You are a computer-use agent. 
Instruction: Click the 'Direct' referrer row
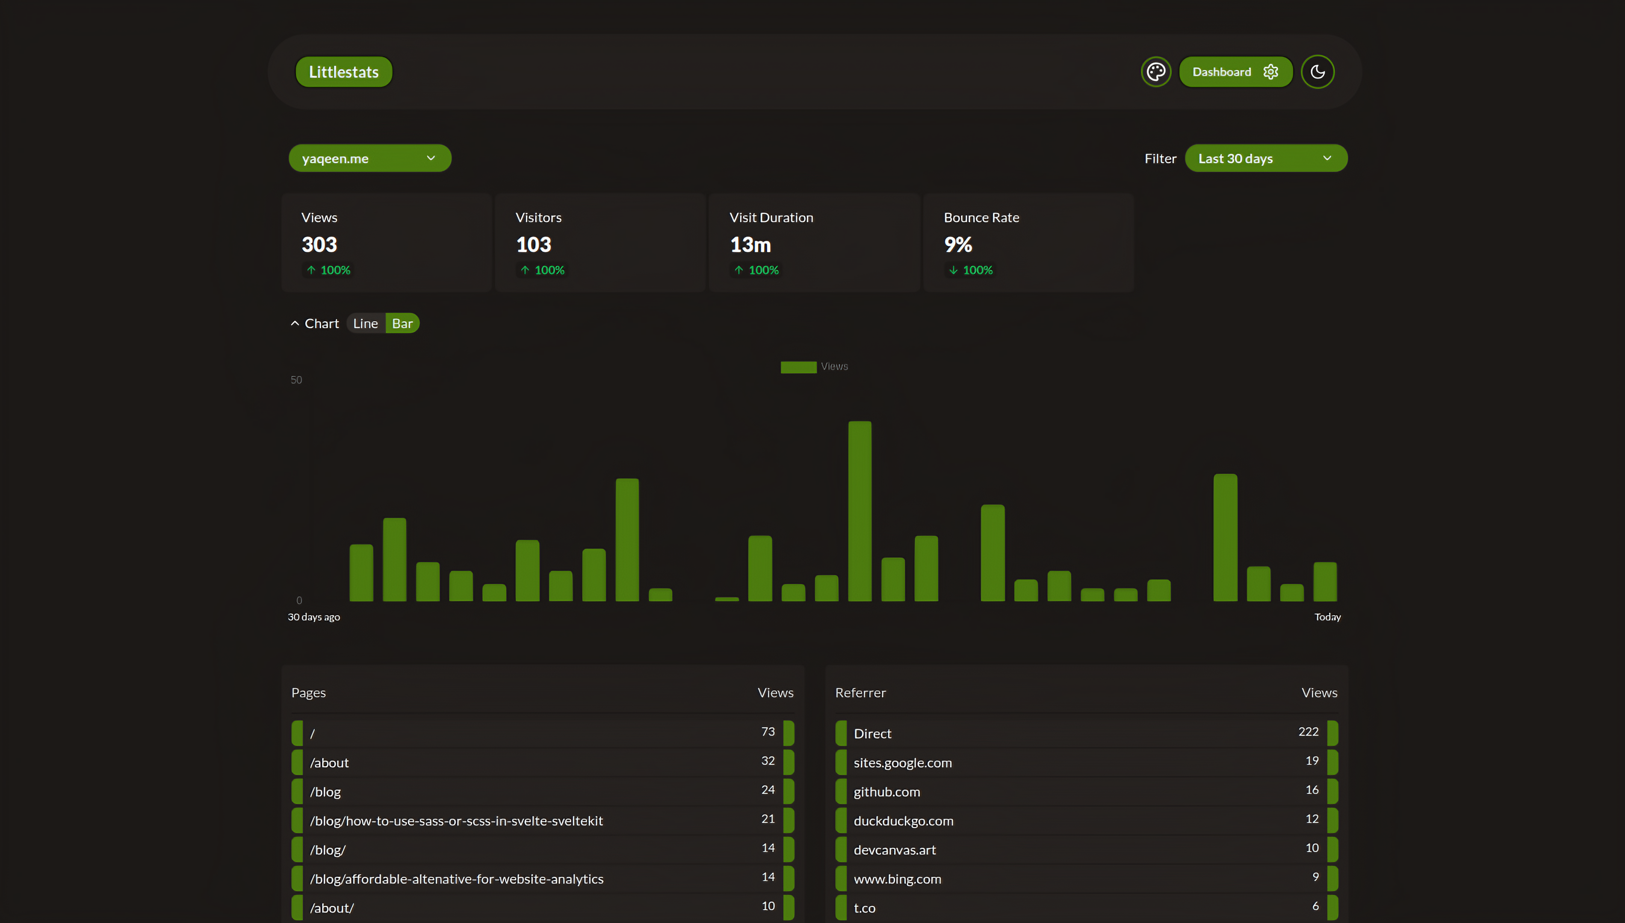(x=1087, y=733)
